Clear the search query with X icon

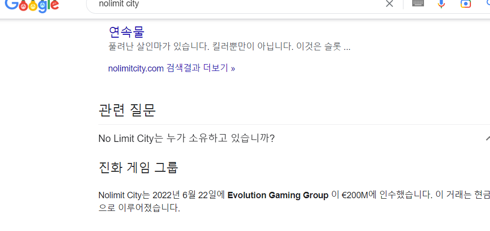coord(389,4)
